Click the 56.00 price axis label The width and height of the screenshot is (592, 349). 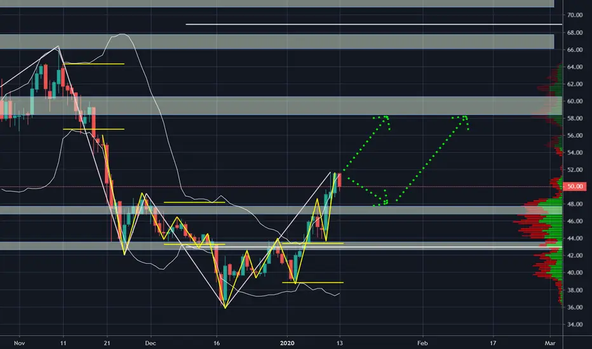(575, 135)
